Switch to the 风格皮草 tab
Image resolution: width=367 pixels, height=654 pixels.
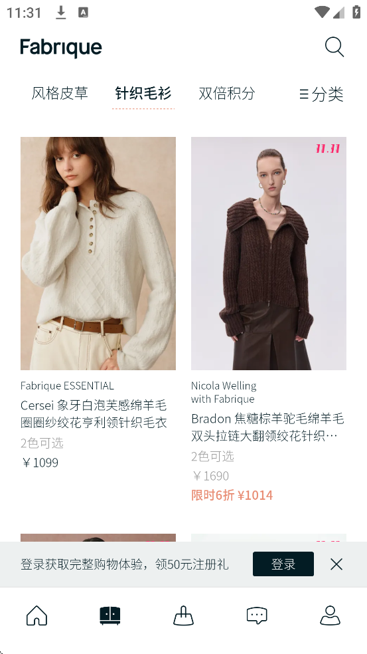tap(60, 93)
